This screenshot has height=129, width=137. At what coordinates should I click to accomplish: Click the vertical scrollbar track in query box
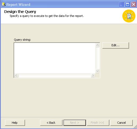pos(97,58)
